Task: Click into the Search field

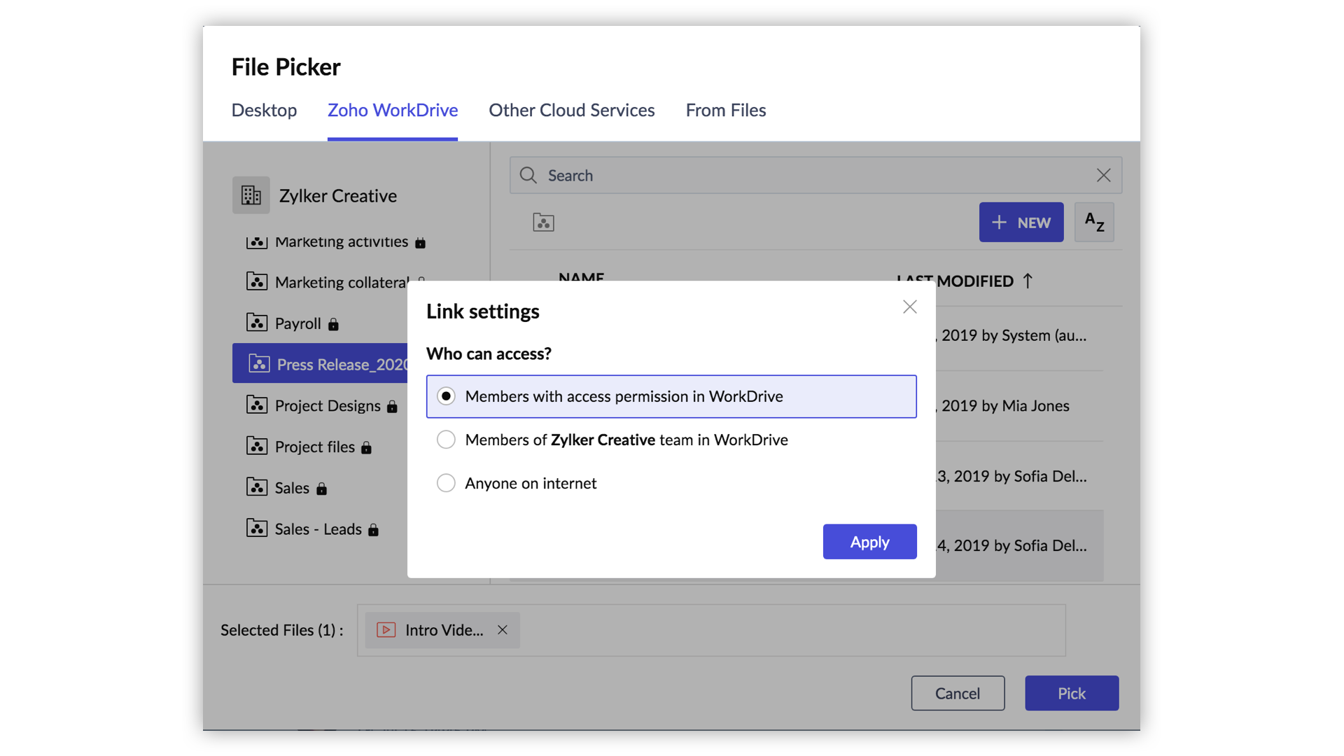Action: 812,176
